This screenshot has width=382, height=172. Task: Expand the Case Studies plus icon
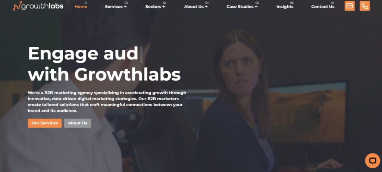[256, 7]
